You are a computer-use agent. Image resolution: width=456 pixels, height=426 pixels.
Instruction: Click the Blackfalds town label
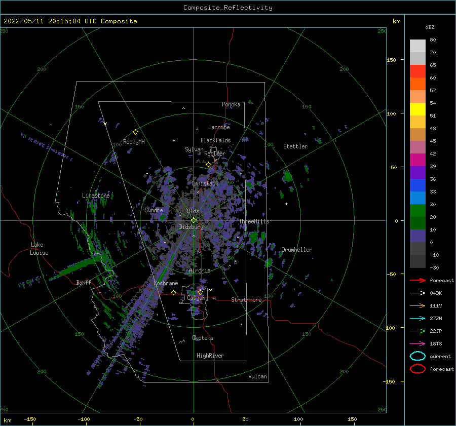point(215,140)
